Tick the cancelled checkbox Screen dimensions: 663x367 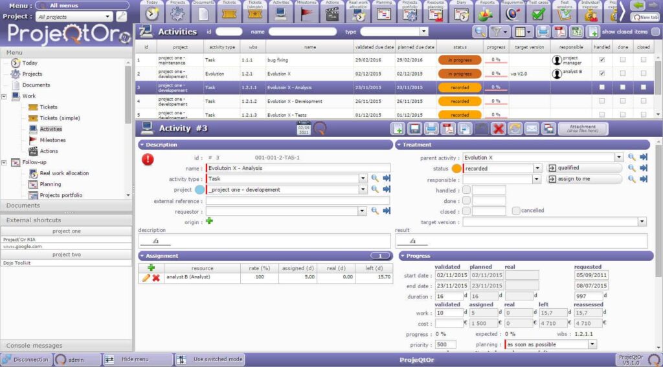tap(516, 211)
